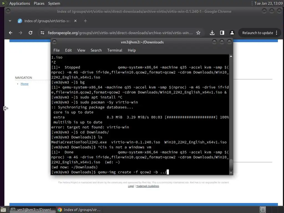Image resolution: width=284 pixels, height=213 pixels.
Task: Open the Chrome profile icon
Action: pos(232,33)
